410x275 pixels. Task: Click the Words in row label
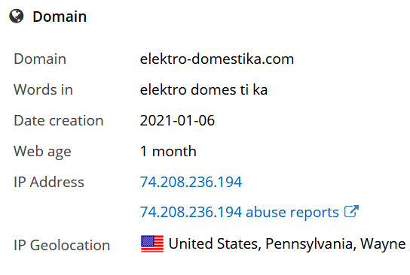[43, 89]
